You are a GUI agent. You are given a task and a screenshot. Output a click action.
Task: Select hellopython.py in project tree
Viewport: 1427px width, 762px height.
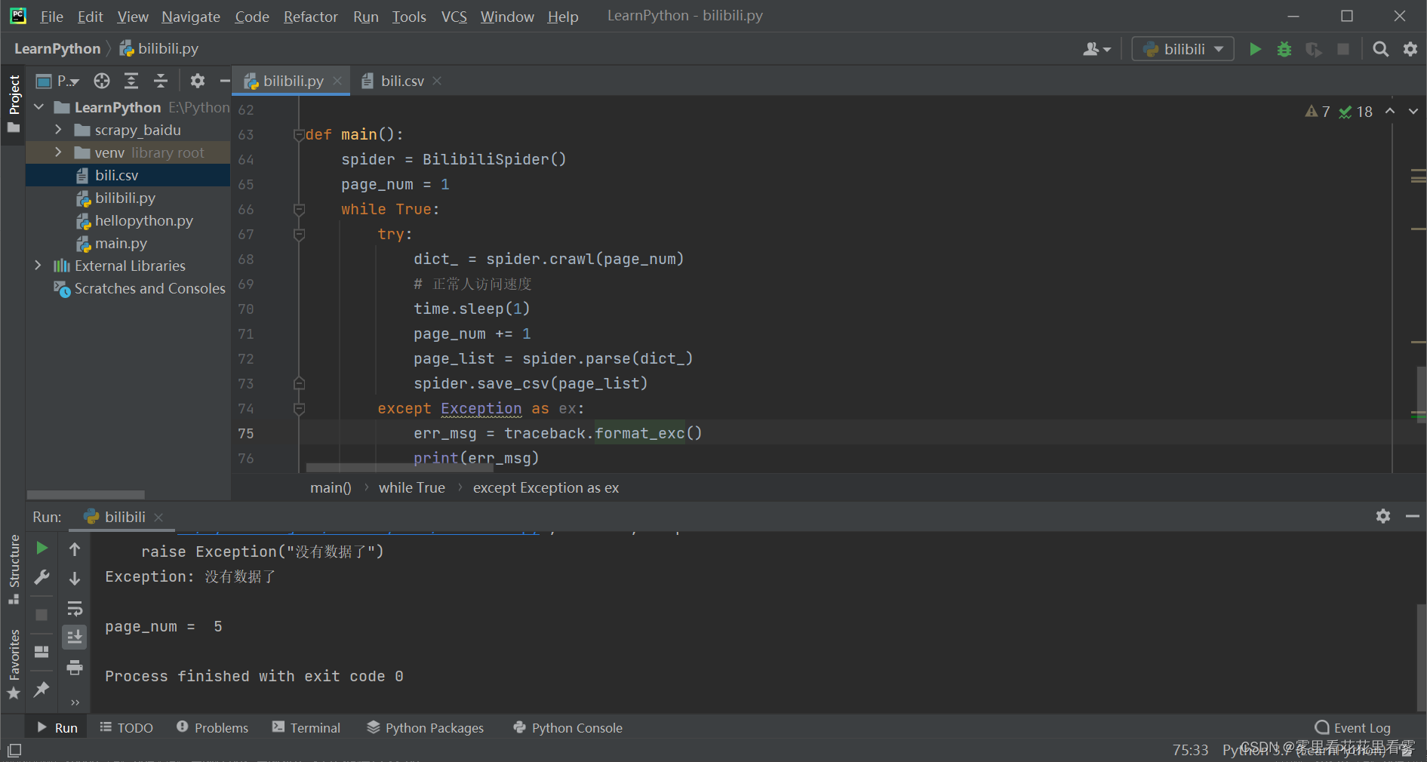(128, 220)
